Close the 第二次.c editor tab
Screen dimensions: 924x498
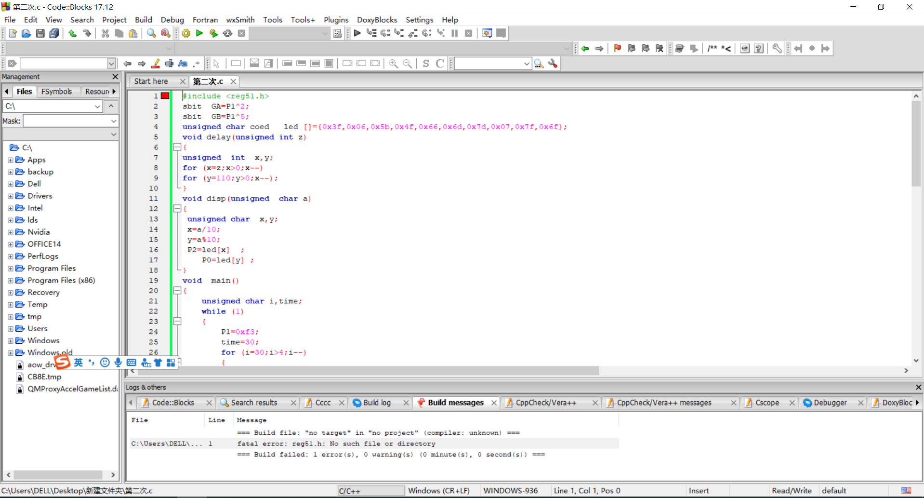233,81
